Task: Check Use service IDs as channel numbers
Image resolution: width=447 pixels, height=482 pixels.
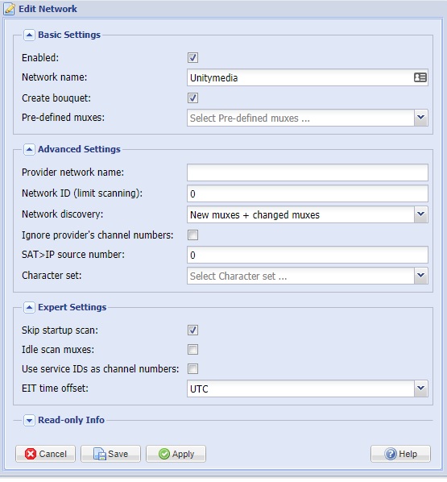Action: pos(192,369)
